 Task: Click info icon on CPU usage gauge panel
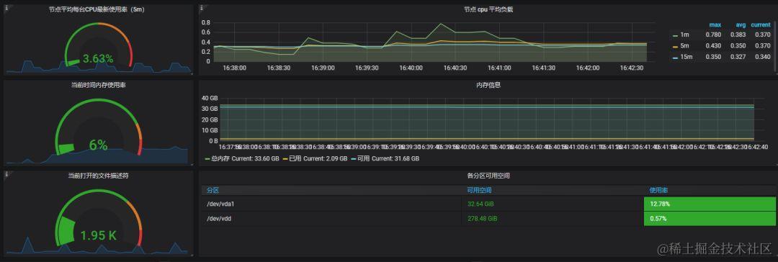[6, 8]
